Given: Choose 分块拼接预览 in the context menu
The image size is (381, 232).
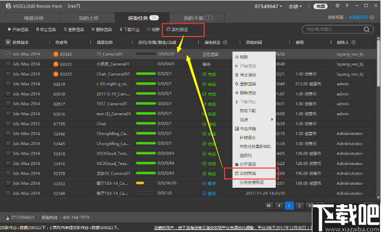Looking at the screenshot, I should pyautogui.click(x=254, y=182).
